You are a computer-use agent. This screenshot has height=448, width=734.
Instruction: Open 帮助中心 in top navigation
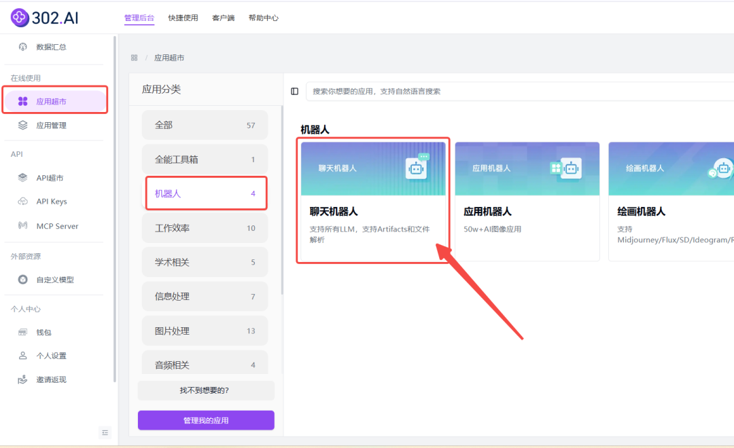tap(264, 18)
